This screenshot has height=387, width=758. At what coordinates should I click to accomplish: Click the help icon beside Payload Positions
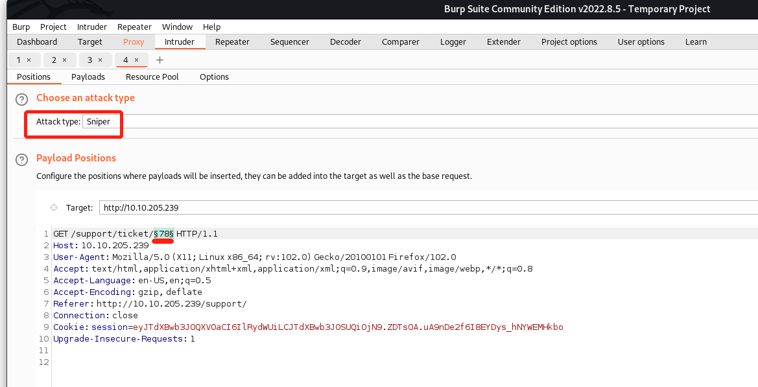pyautogui.click(x=22, y=159)
